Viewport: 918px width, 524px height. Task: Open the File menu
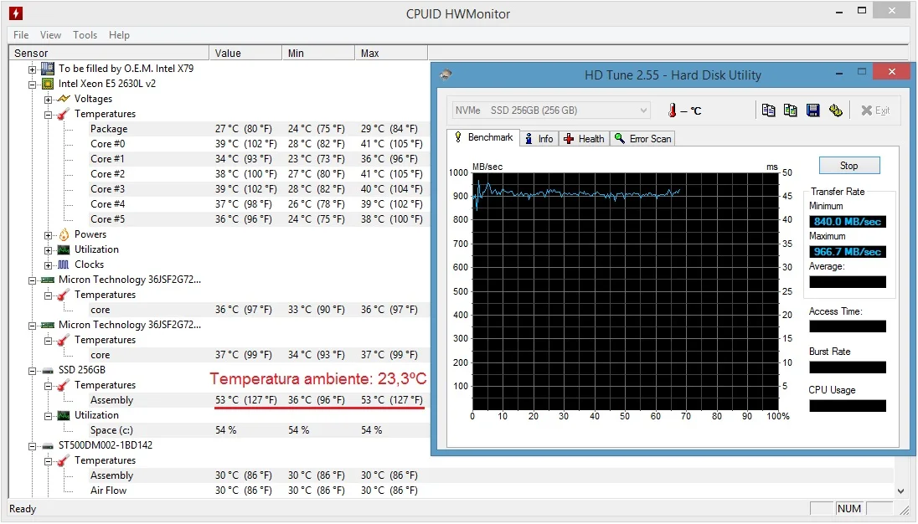point(21,35)
